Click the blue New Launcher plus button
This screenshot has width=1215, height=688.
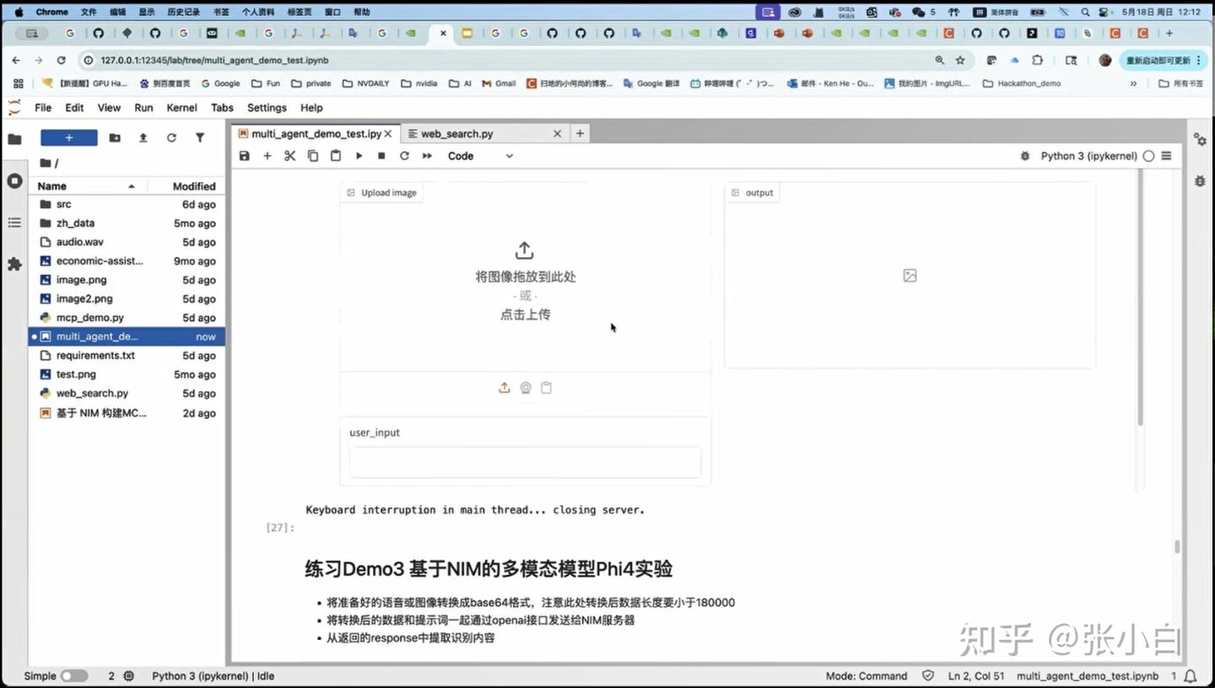coord(69,137)
